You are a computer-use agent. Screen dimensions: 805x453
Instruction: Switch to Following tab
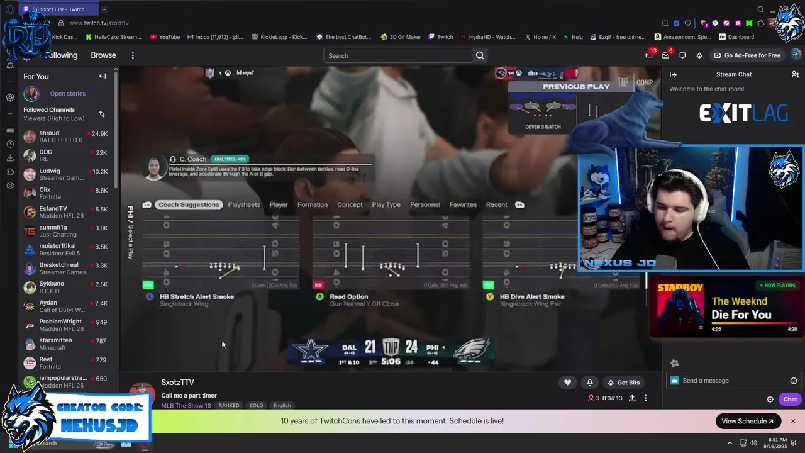pyautogui.click(x=60, y=55)
